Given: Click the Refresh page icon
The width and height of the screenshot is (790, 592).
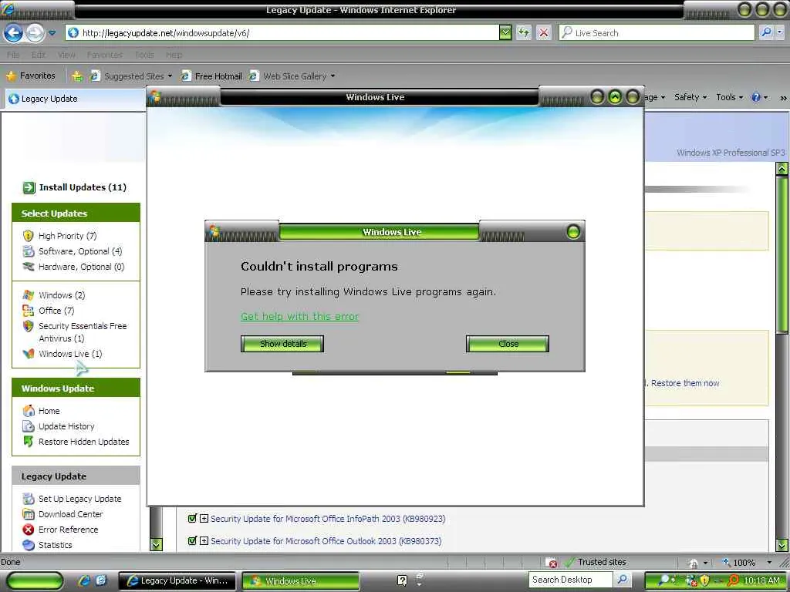Looking at the screenshot, I should tap(524, 33).
